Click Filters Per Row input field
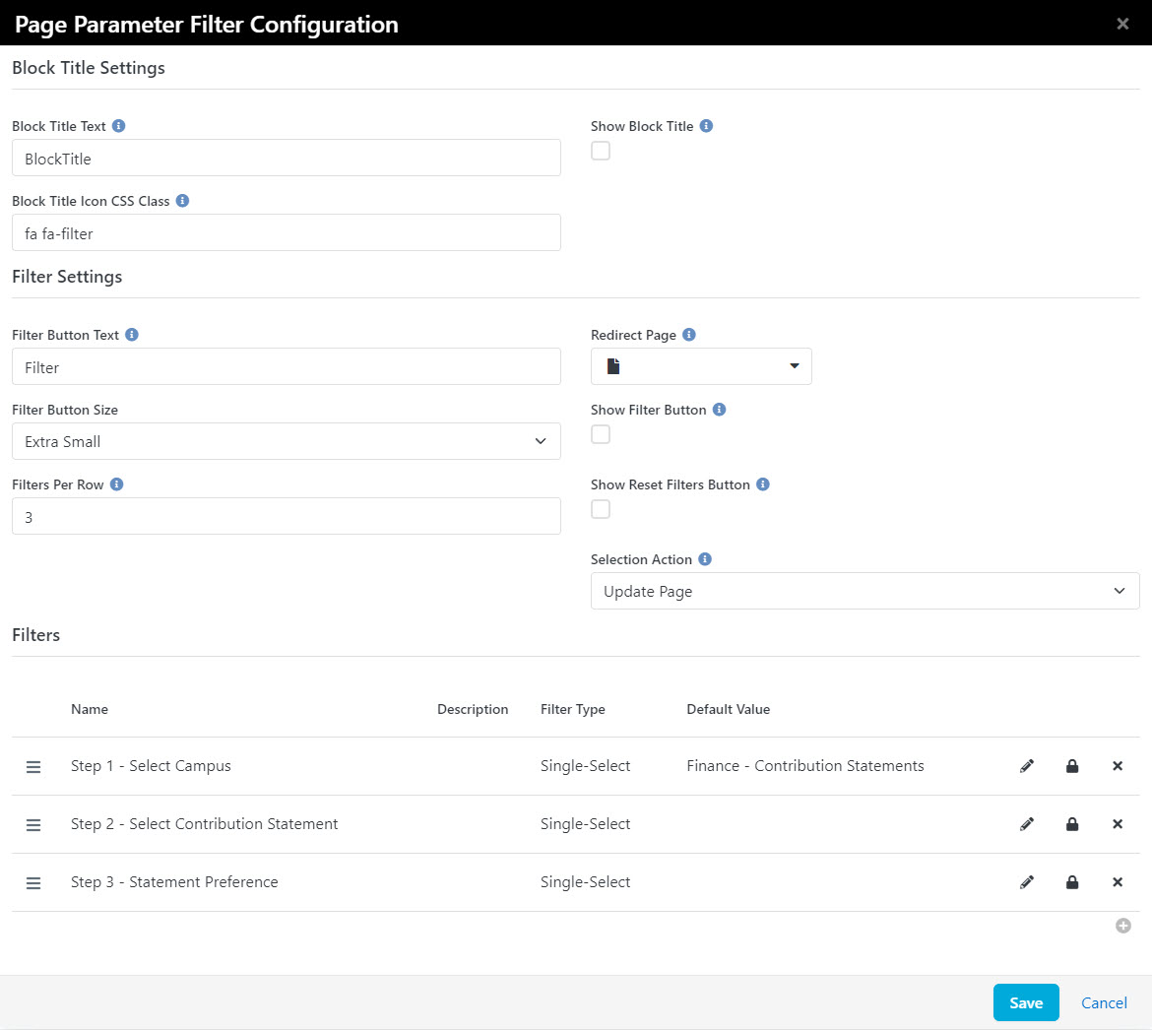The height and width of the screenshot is (1030, 1152). point(286,516)
